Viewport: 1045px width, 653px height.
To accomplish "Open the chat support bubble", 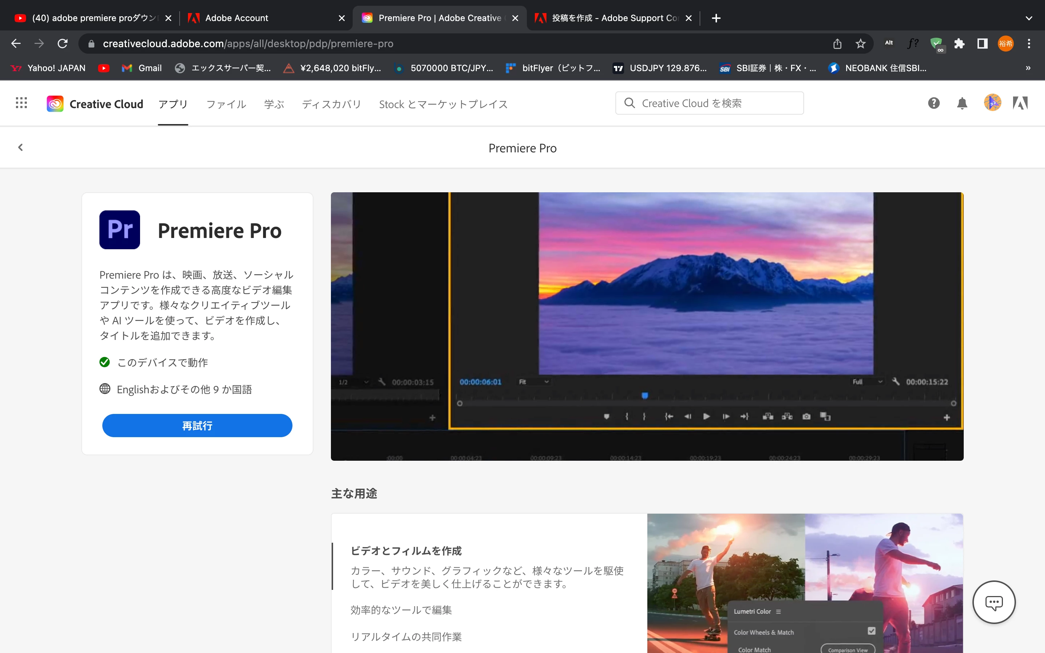I will coord(993,602).
